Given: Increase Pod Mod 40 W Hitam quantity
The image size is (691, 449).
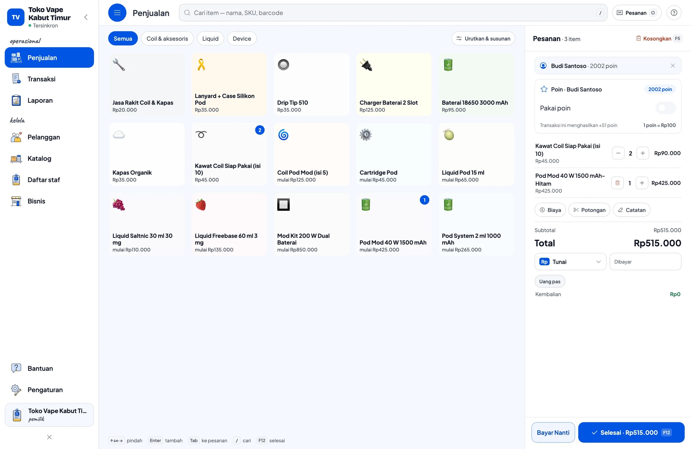Looking at the screenshot, I should click(x=642, y=183).
